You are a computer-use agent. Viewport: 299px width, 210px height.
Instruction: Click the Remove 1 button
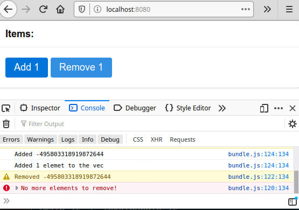click(81, 67)
